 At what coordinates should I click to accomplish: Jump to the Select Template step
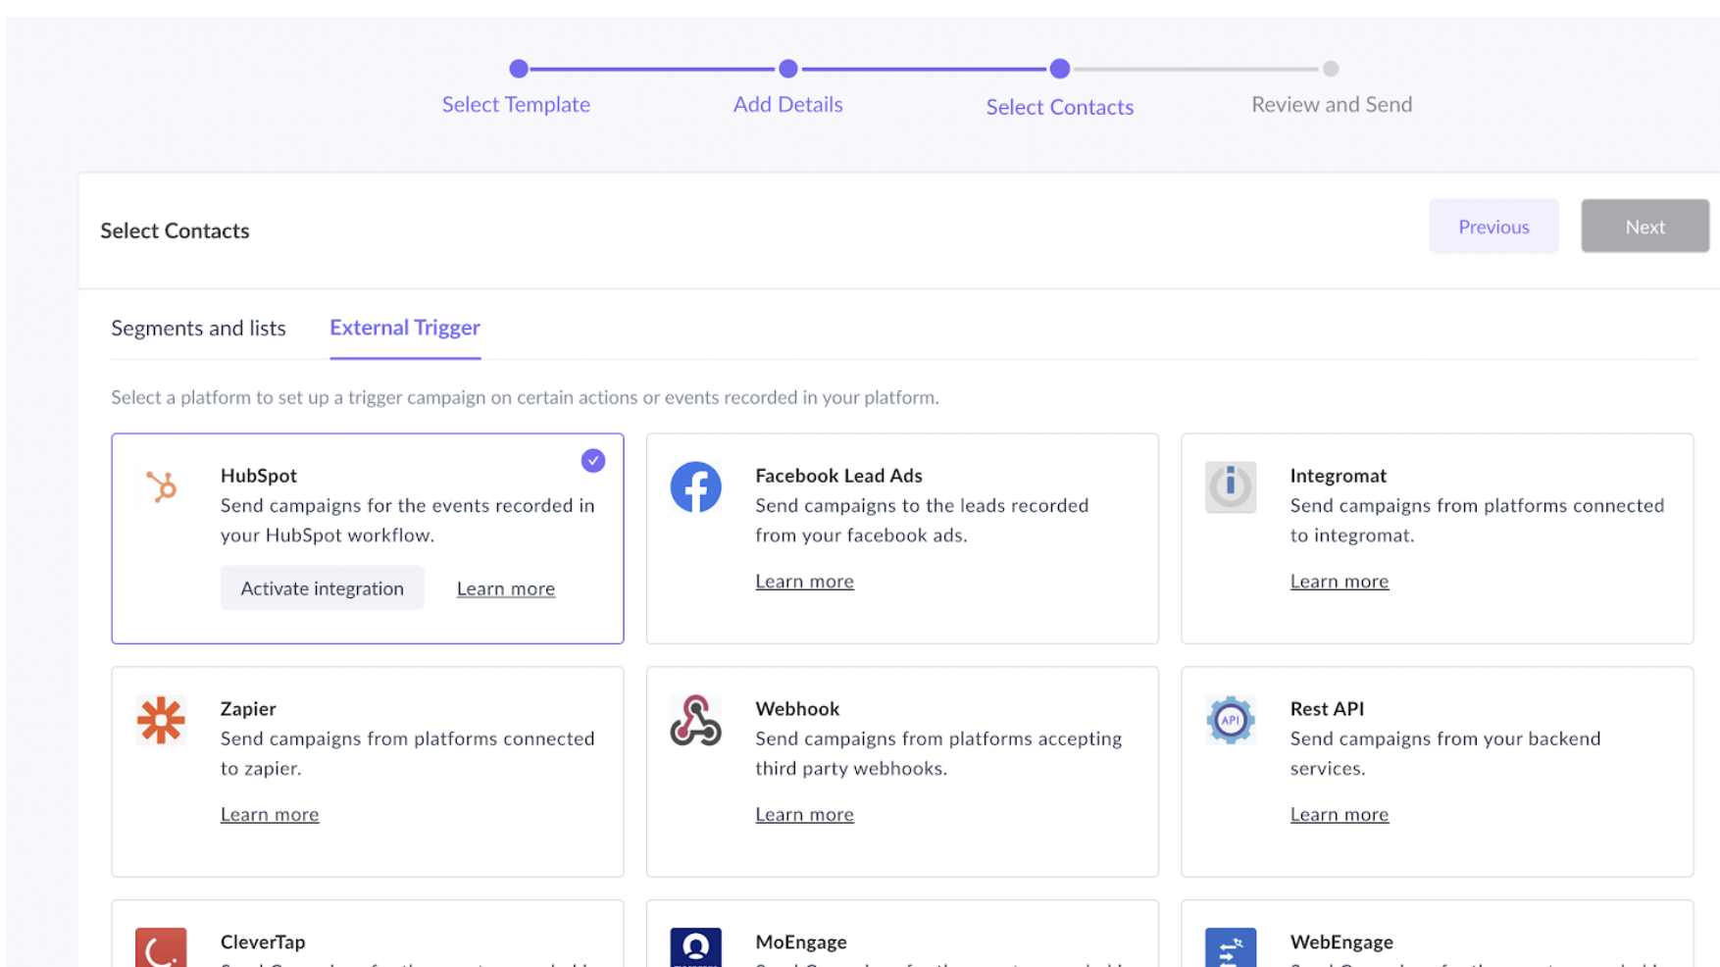517,104
